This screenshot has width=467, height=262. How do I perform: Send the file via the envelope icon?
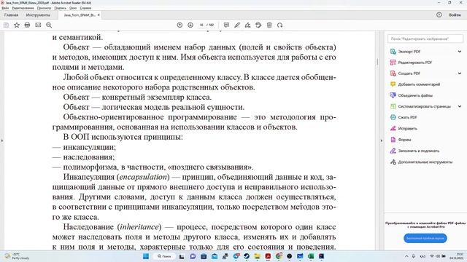(x=38, y=25)
